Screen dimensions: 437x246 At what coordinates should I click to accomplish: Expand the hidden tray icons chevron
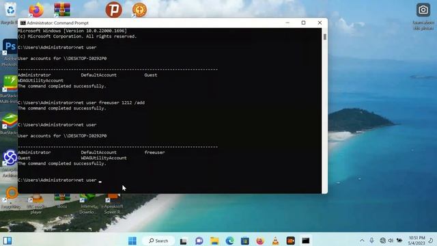pos(362,241)
